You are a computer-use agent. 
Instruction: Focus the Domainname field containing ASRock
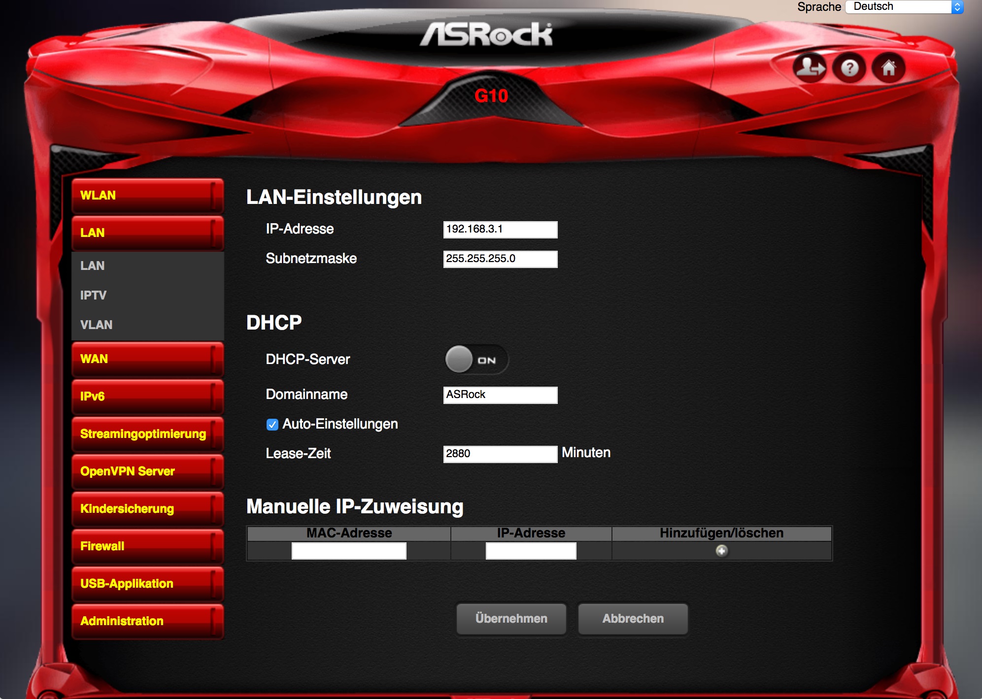pos(501,395)
